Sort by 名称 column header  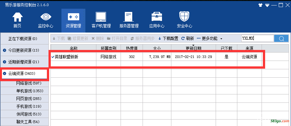73,48
